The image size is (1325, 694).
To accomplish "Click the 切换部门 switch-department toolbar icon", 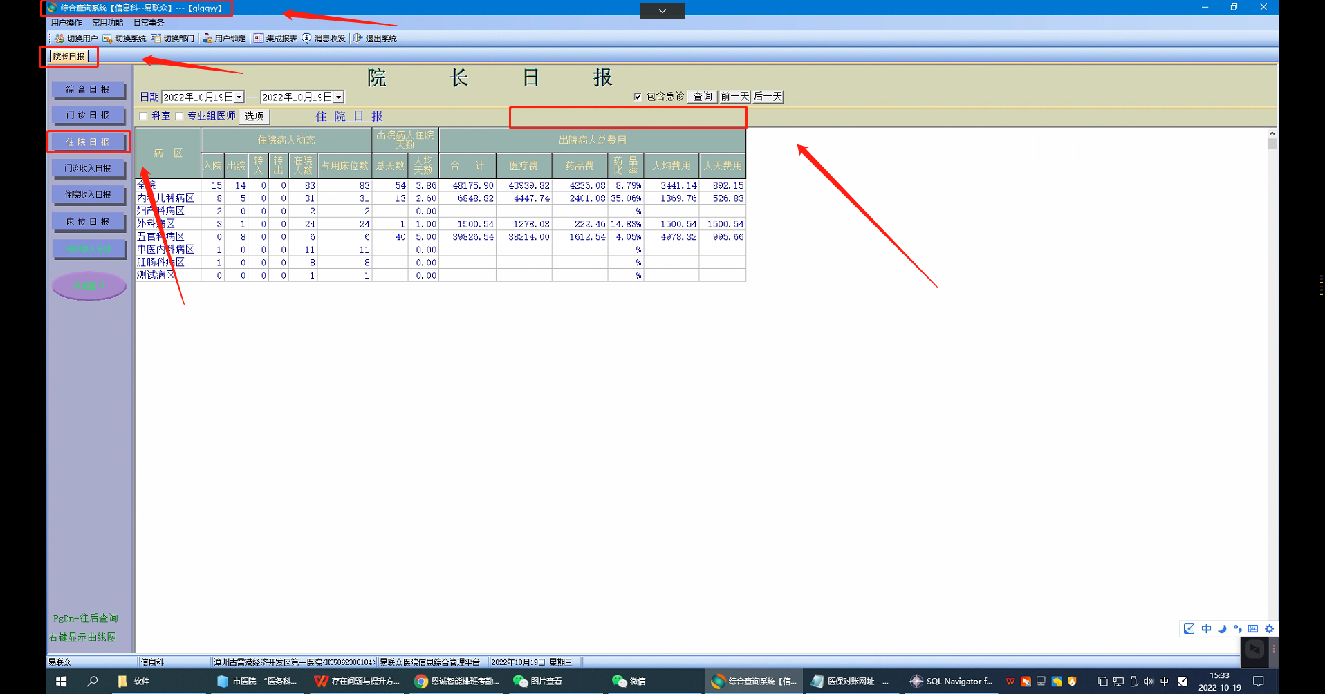I will click(x=156, y=39).
